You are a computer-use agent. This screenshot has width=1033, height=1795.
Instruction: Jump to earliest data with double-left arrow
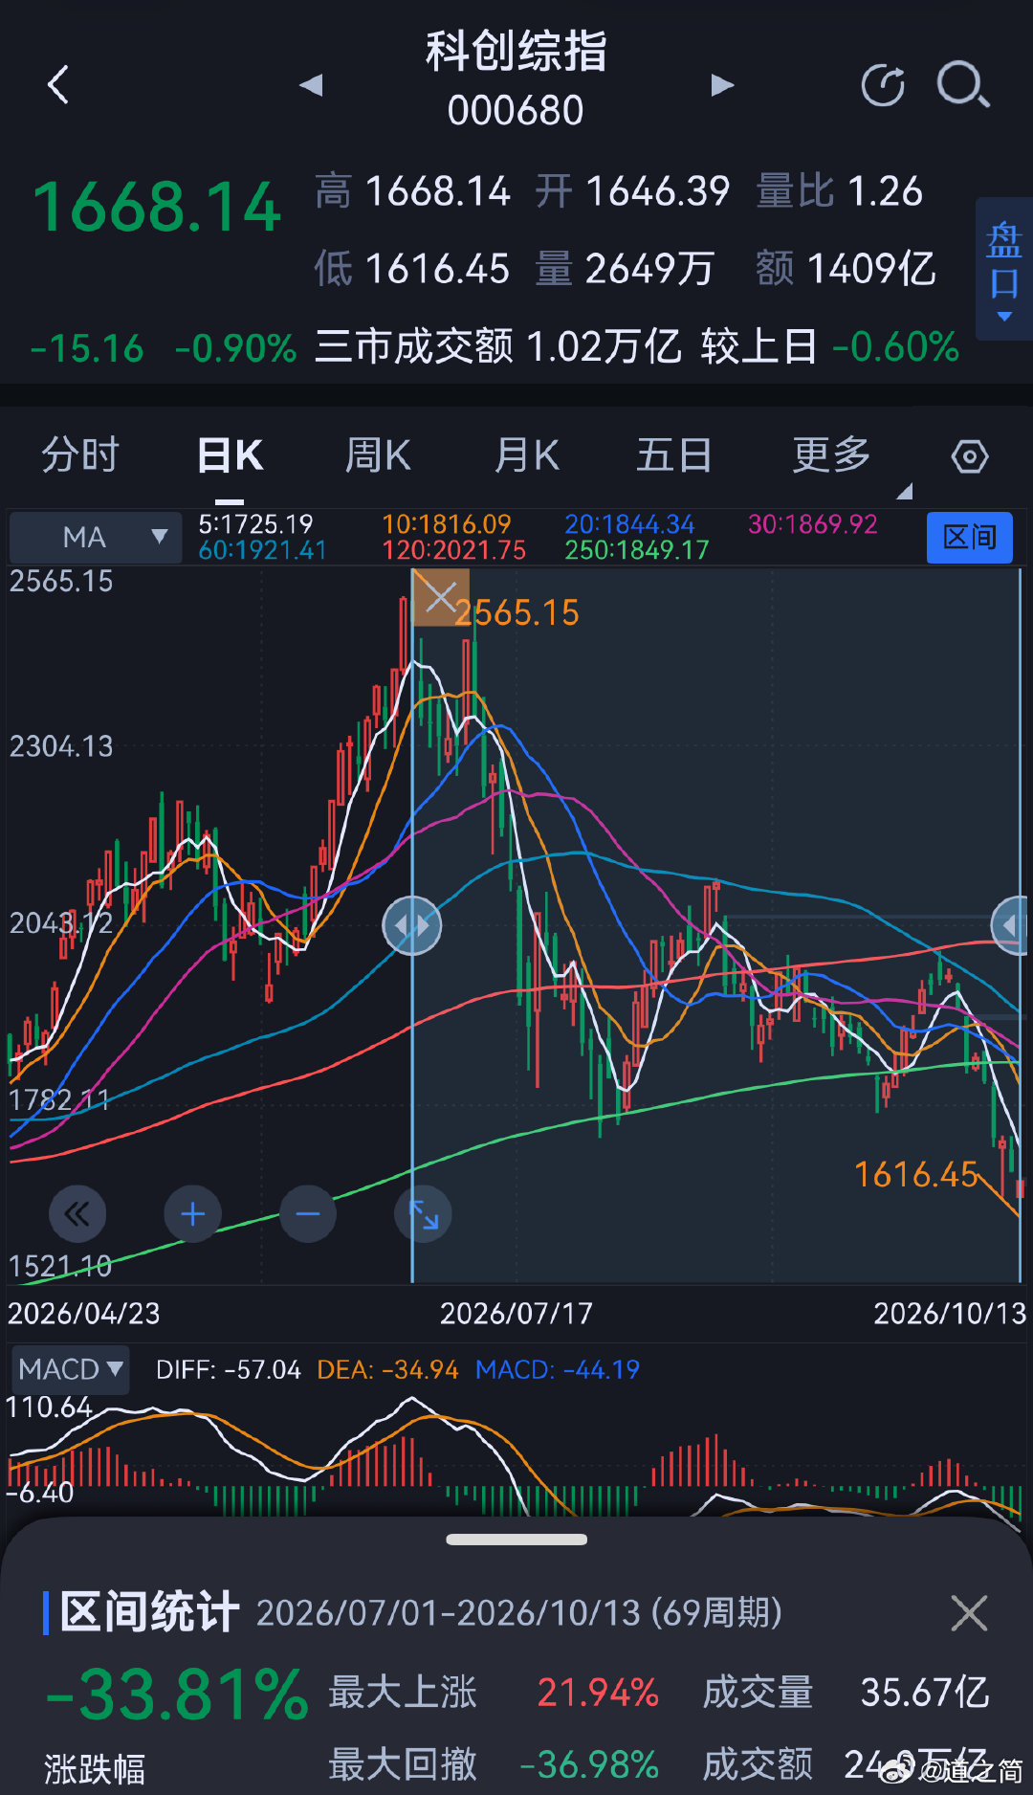(x=77, y=1214)
